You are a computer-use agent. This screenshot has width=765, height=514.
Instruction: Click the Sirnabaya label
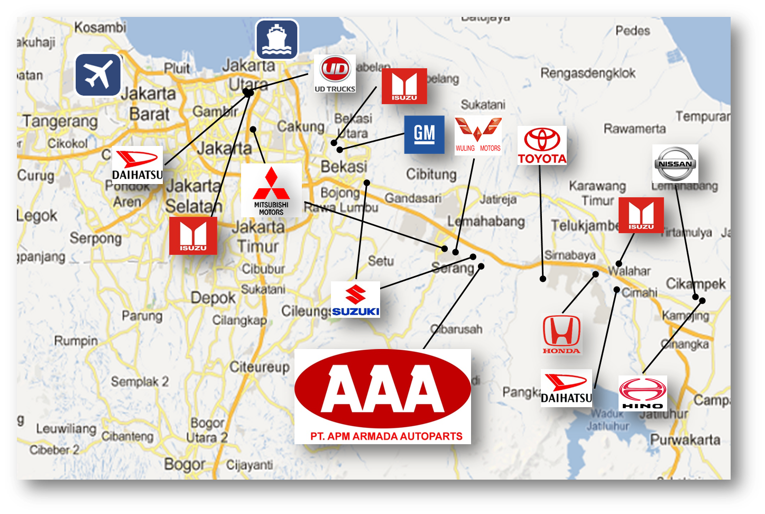pyautogui.click(x=570, y=255)
